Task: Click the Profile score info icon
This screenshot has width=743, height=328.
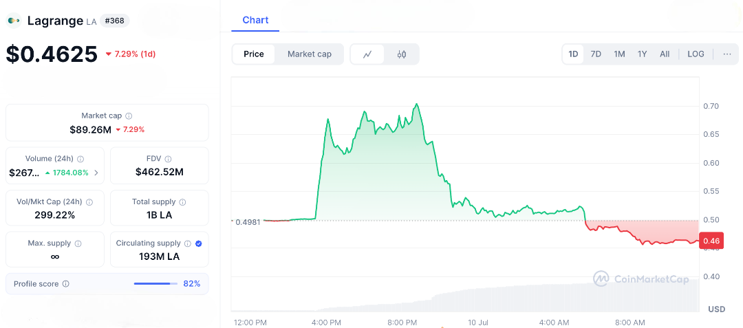Action: tap(65, 284)
